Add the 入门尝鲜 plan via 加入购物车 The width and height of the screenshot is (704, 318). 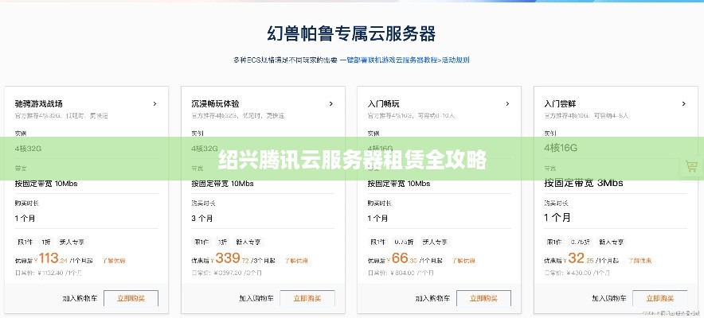610,298
